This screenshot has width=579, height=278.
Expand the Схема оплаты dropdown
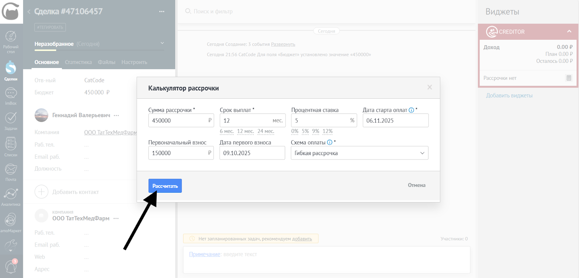click(359, 153)
